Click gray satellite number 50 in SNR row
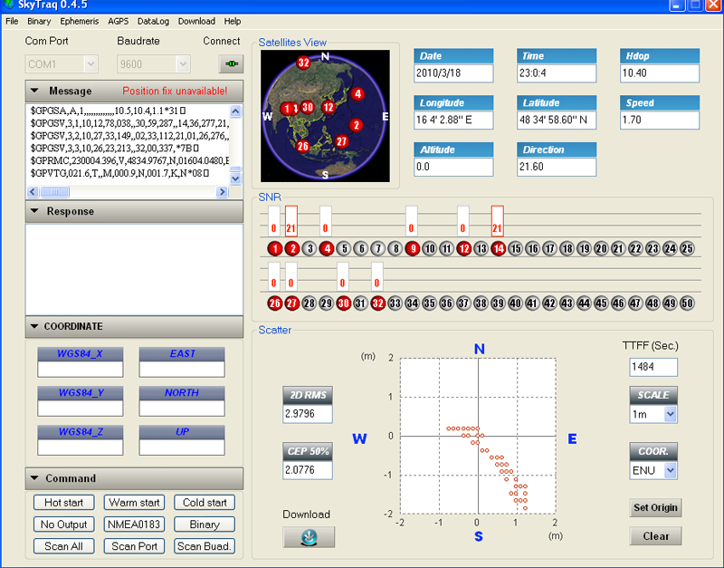The height and width of the screenshot is (568, 724). (687, 303)
